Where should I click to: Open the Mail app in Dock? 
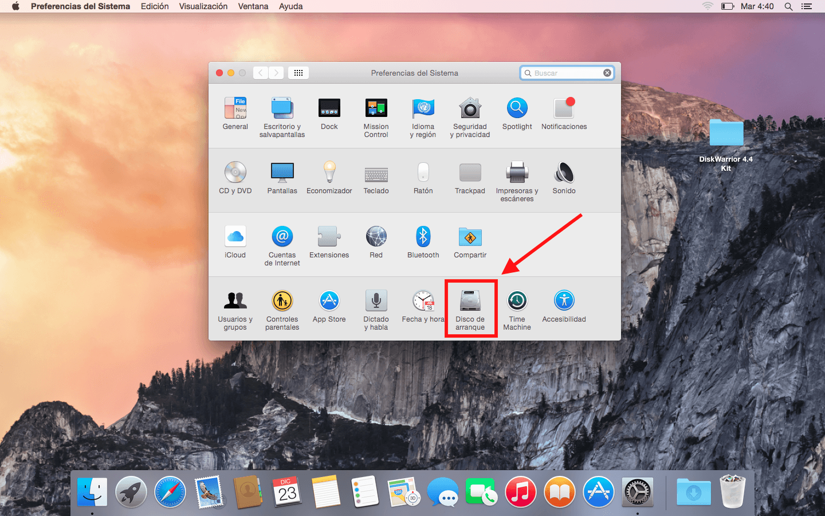tap(209, 492)
